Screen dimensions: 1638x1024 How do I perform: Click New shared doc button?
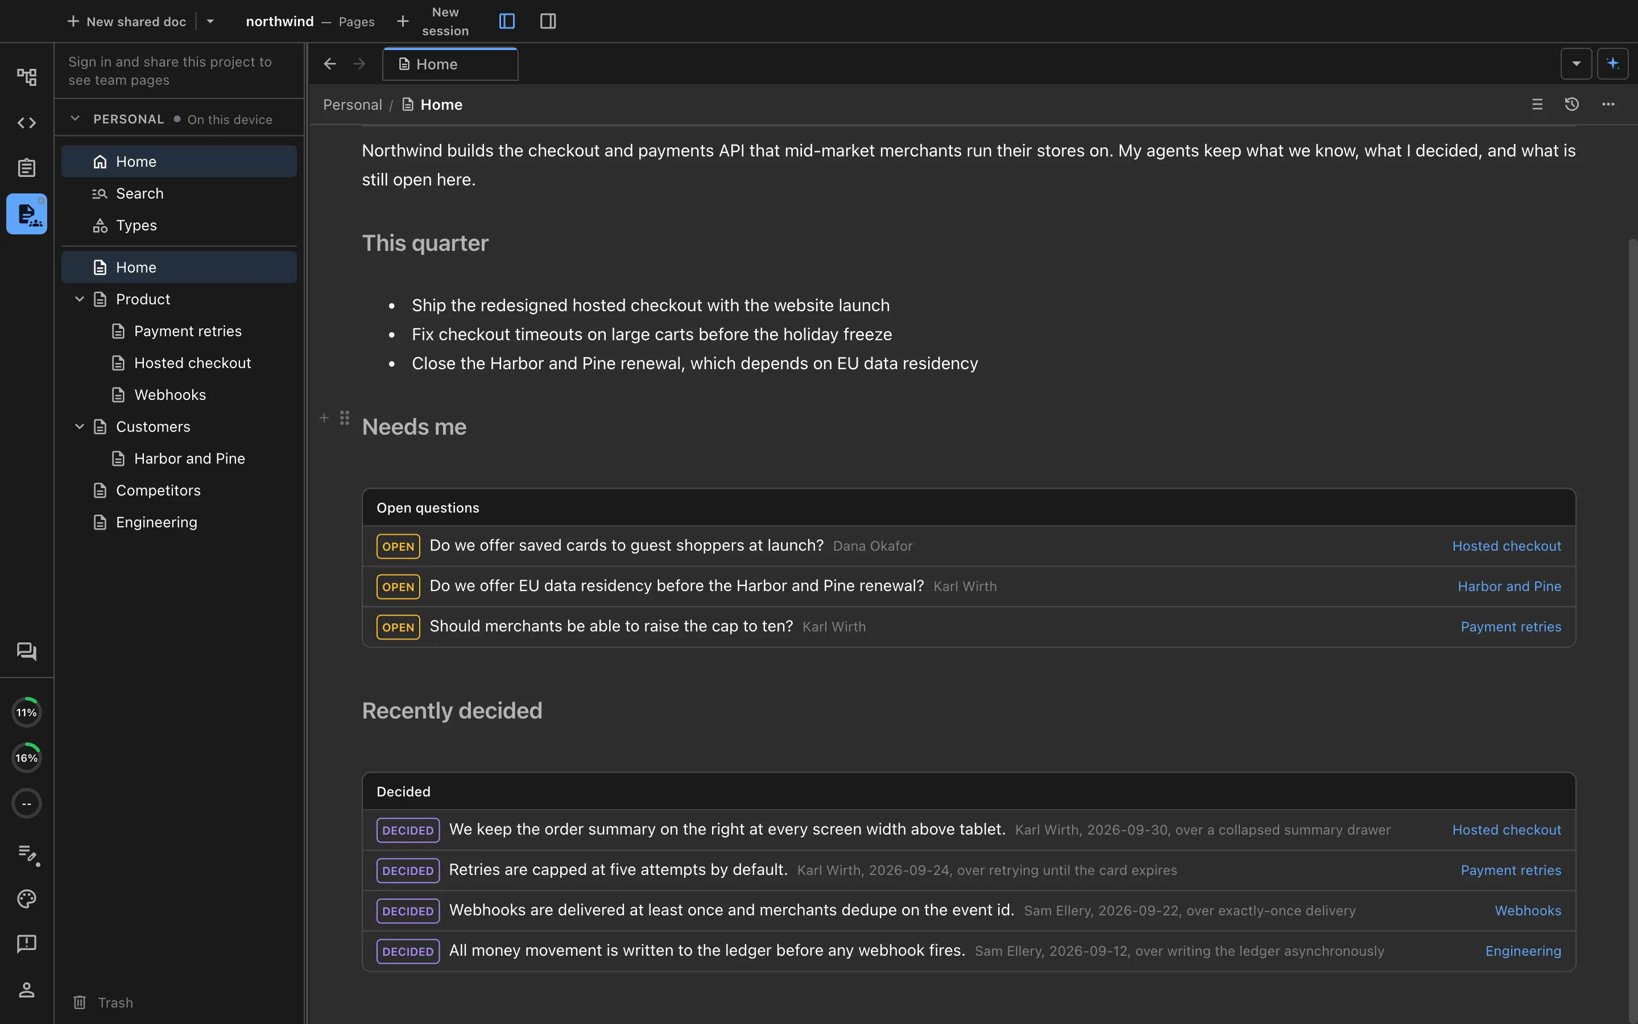tap(127, 21)
